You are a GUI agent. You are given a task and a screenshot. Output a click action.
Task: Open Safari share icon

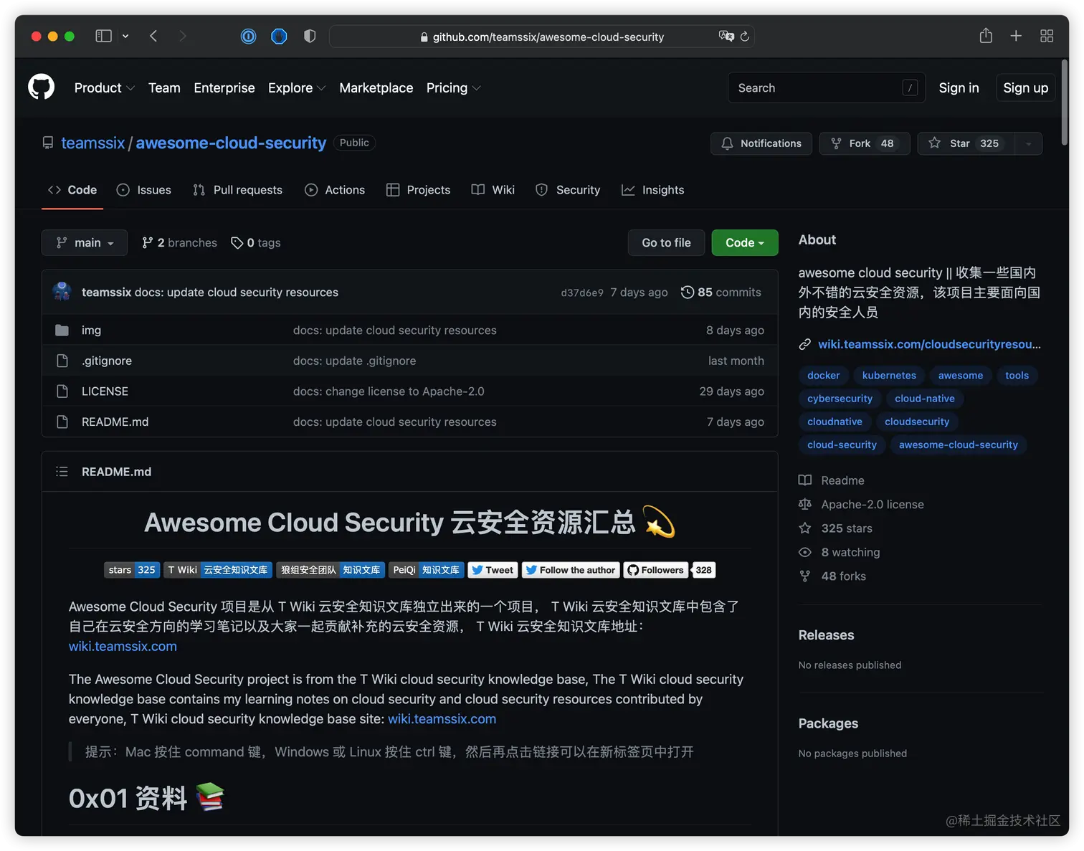pyautogui.click(x=986, y=35)
